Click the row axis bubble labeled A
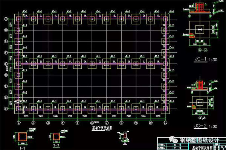The height and width of the screenshot is (150, 226). [6, 109]
